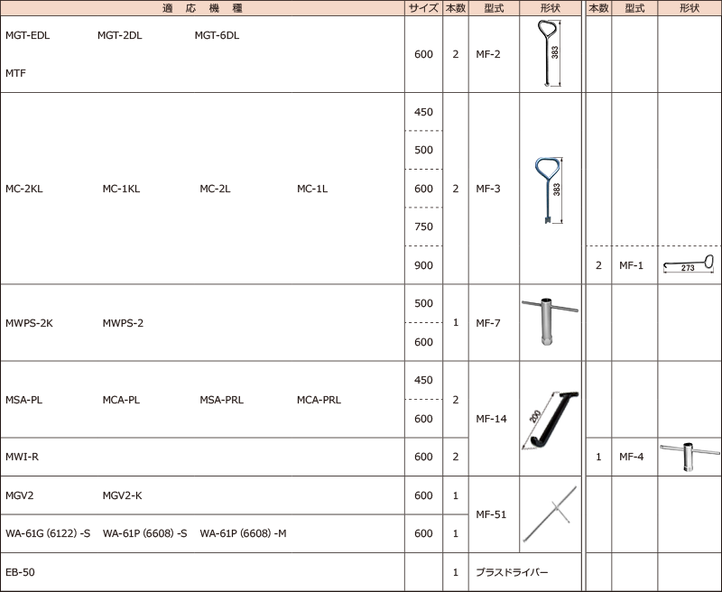722x592 pixels.
Task: Click size 600 in MWI-R row
Action: [x=423, y=457]
